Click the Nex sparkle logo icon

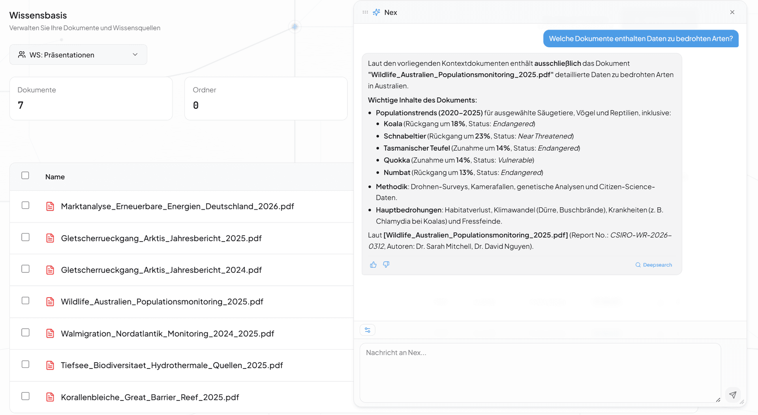point(377,12)
